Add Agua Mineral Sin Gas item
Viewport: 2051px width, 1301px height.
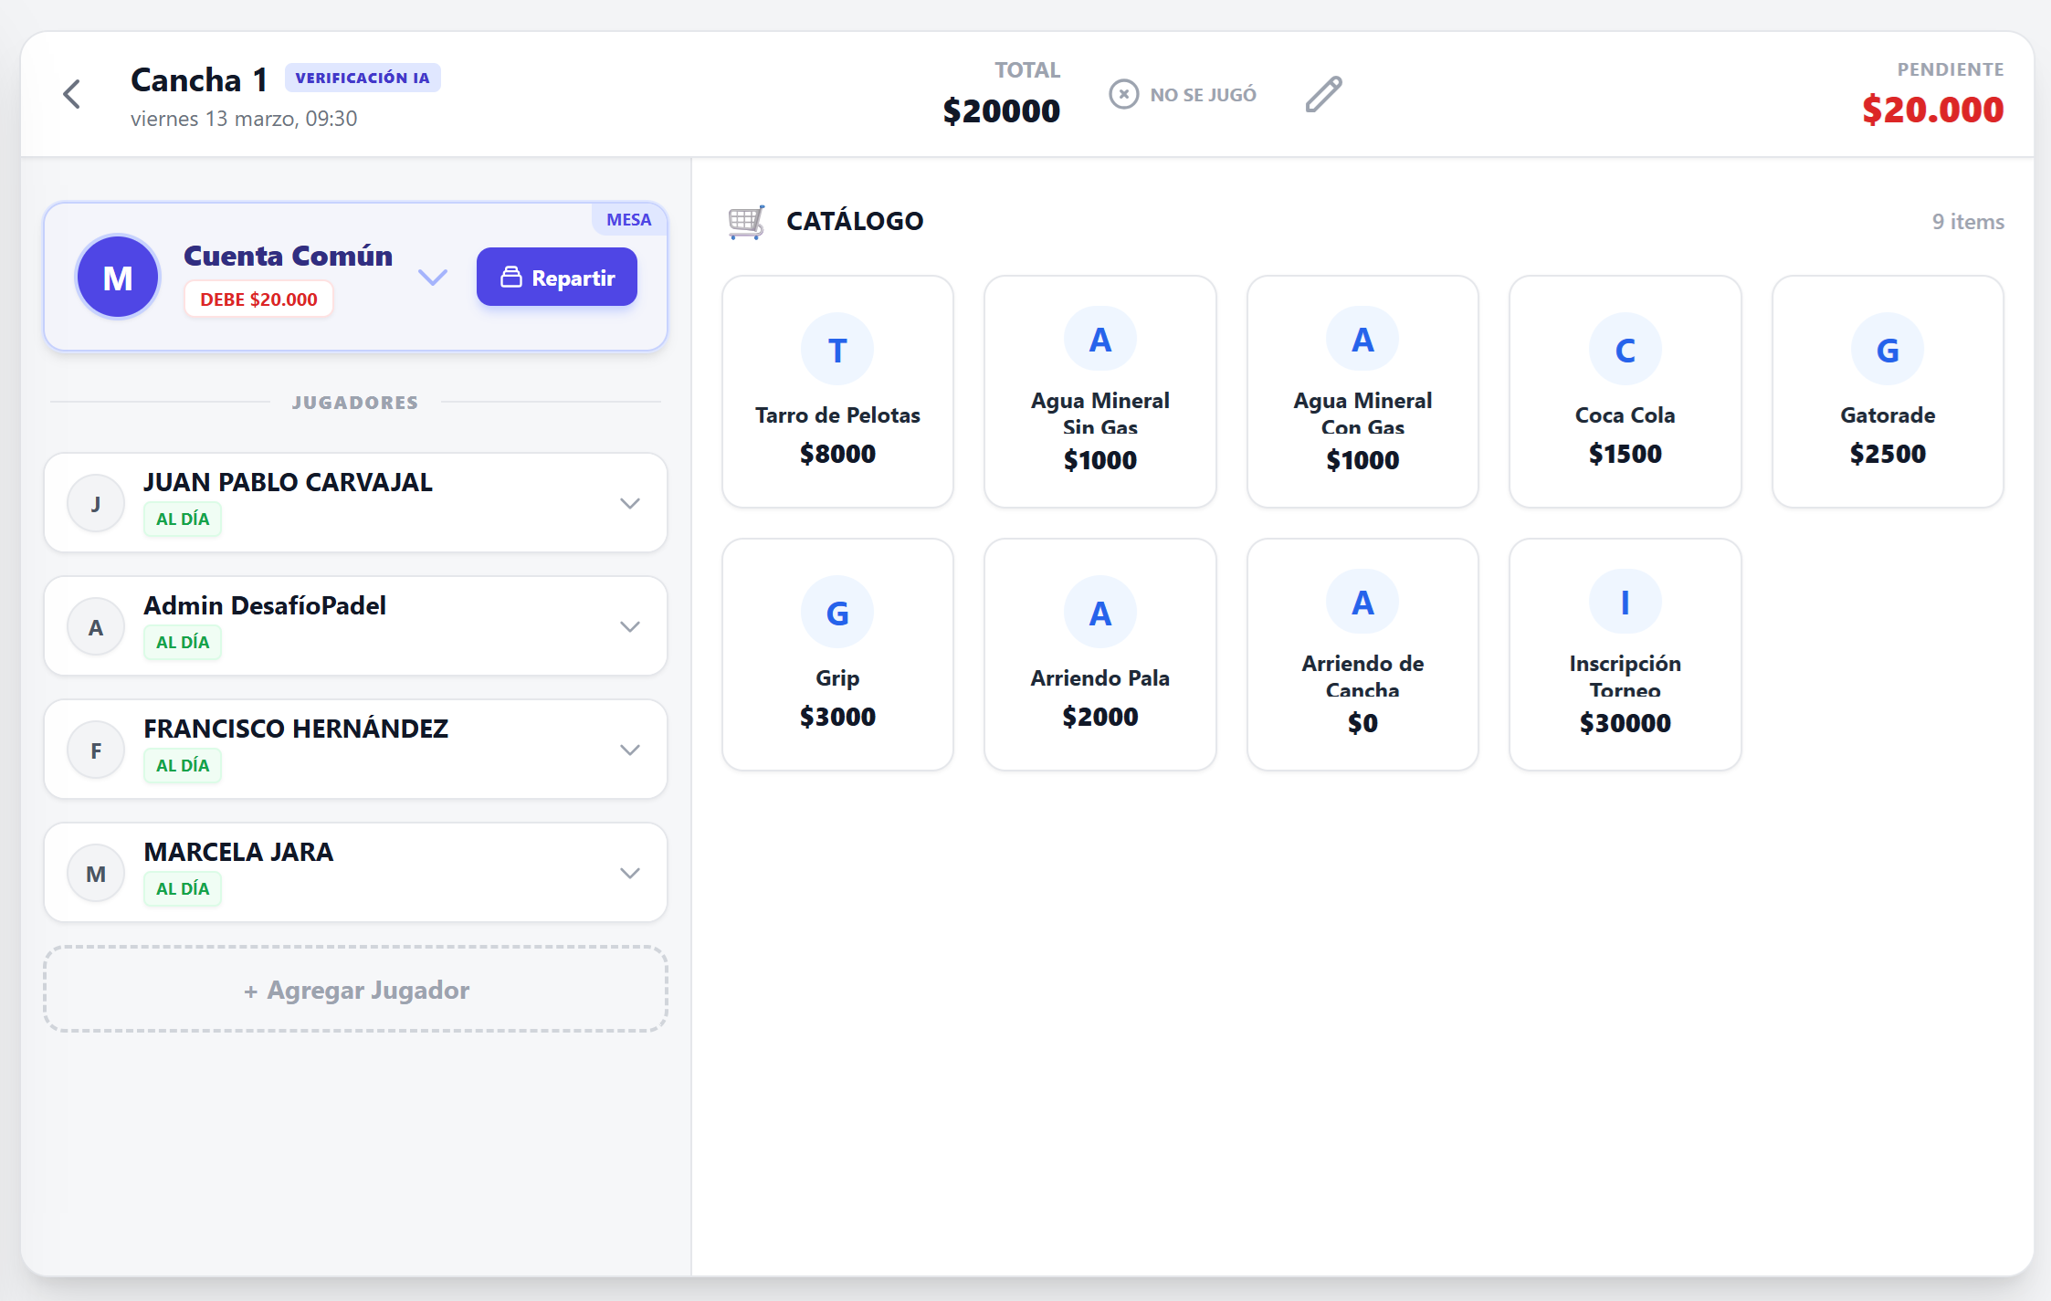(1099, 392)
